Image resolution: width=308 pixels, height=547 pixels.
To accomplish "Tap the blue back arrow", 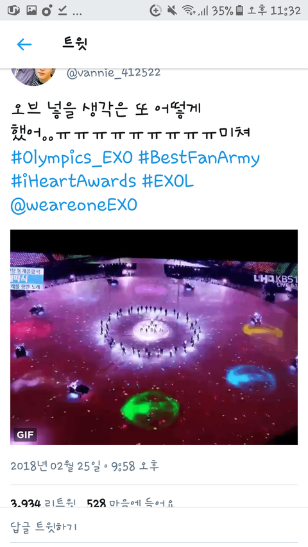I will 24,44.
